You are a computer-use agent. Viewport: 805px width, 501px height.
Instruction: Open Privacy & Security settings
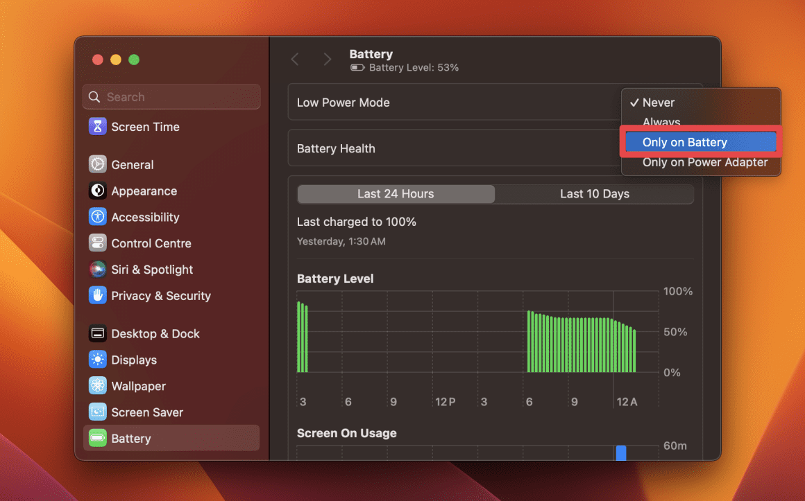(x=161, y=296)
